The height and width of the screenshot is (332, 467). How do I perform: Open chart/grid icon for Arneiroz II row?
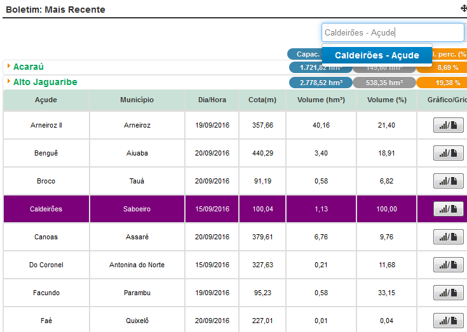(449, 126)
